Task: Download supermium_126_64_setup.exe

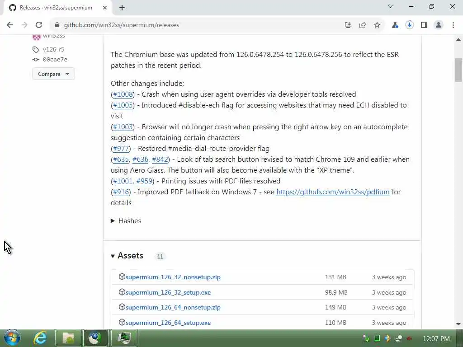Action: pos(168,323)
